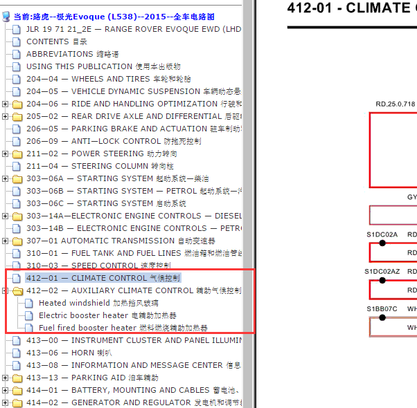This screenshot has width=417, height=408.
Task: Click the computer icon beside the blue Evoque (L538) root title
Action: (x=6, y=17)
